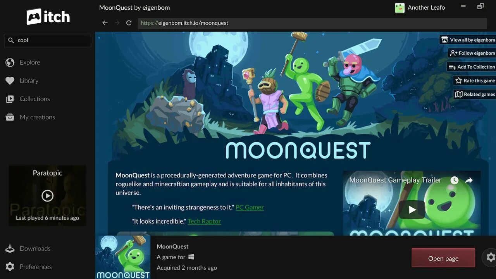This screenshot has height=279, width=496.
Task: Open Library from the sidebar
Action: (x=22, y=81)
